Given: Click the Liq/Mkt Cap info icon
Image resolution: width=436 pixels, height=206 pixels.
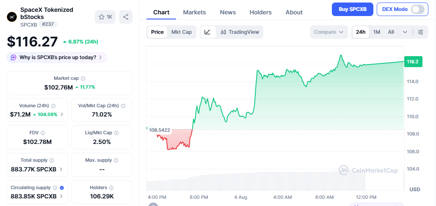Looking at the screenshot, I should coord(116,133).
